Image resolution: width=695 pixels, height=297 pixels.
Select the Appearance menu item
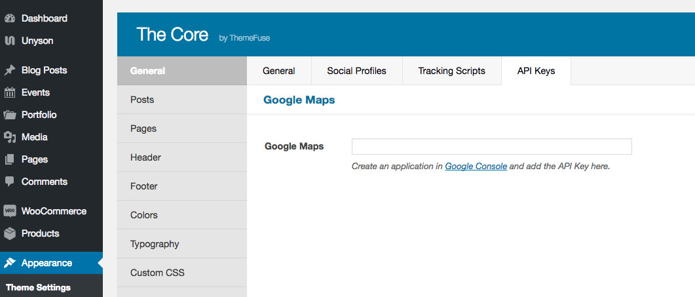[x=51, y=263]
